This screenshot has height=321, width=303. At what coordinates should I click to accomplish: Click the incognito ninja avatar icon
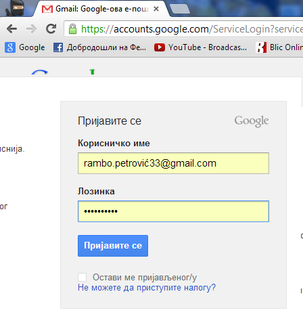tap(16, 8)
